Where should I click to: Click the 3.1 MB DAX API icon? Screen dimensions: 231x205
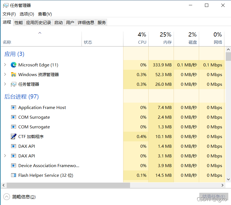tap(14, 156)
